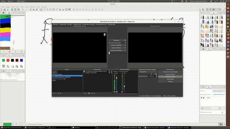Click Начать запись button
The image size is (230, 129).
point(170,74)
